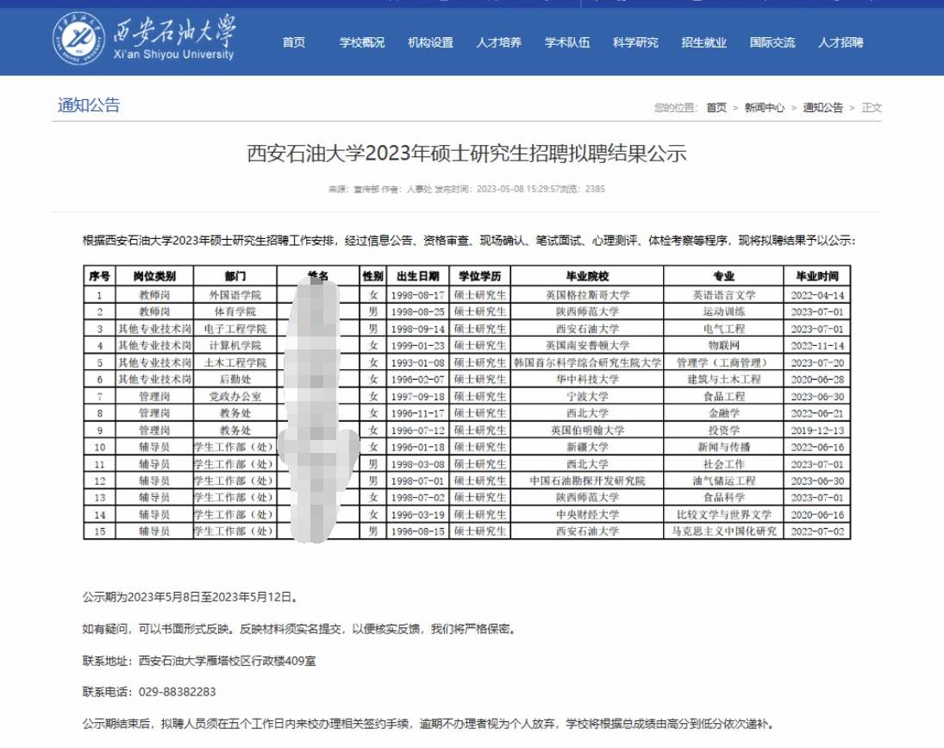944x748 pixels.
Task: Click the 首页 breadcrumb link
Action: coord(716,107)
